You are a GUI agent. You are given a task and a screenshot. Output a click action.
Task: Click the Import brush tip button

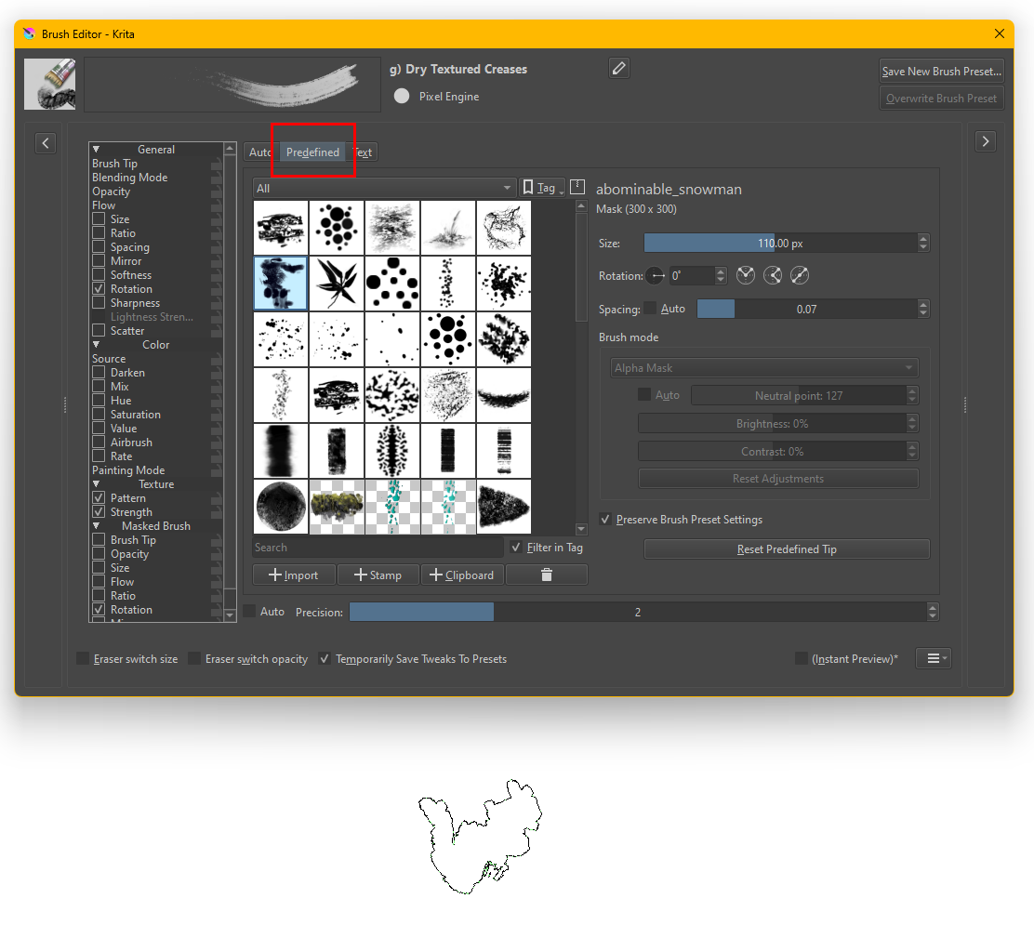[x=294, y=575]
